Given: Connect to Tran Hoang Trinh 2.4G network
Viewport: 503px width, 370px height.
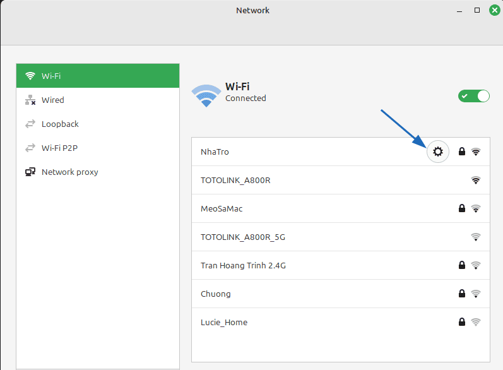Looking at the screenshot, I should tap(243, 265).
